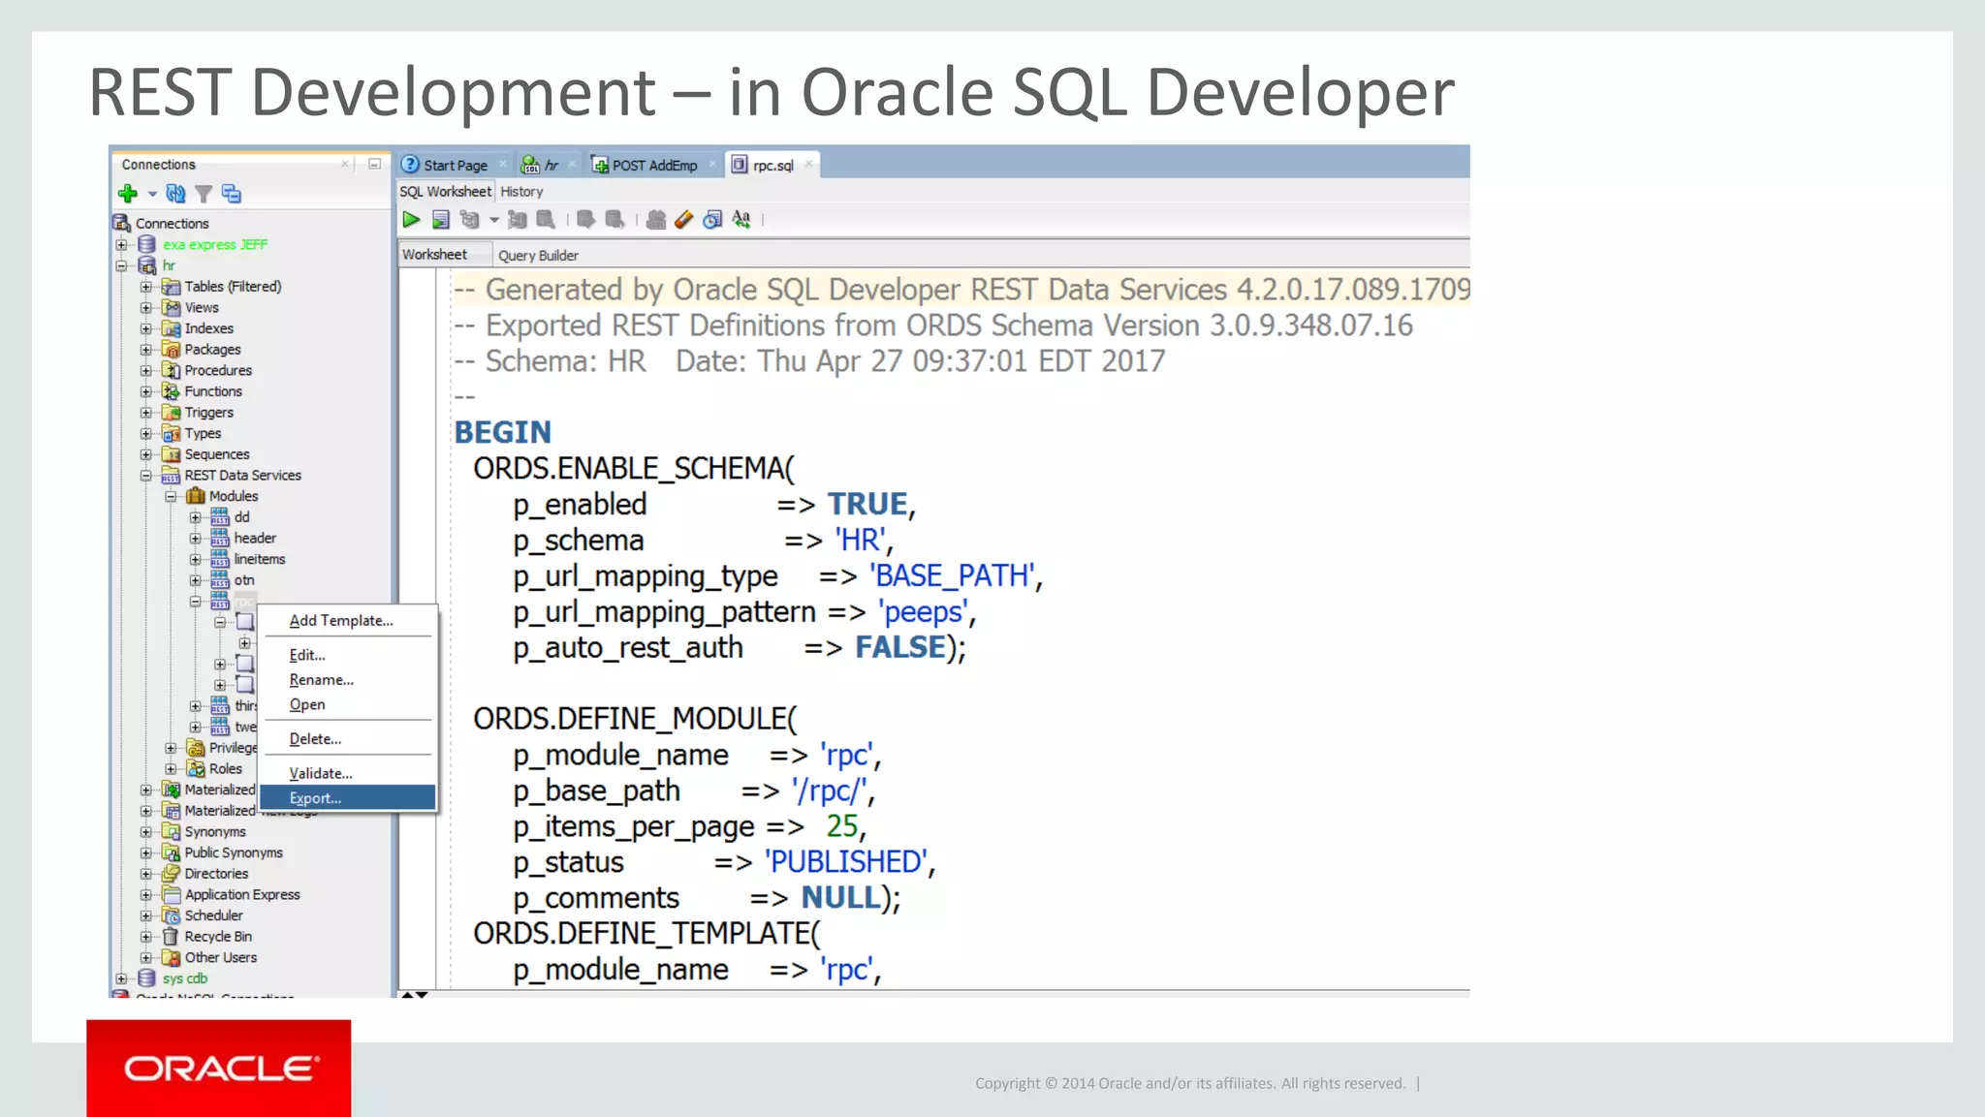Click the SQL History clock icon
The image size is (1985, 1117).
point(712,220)
